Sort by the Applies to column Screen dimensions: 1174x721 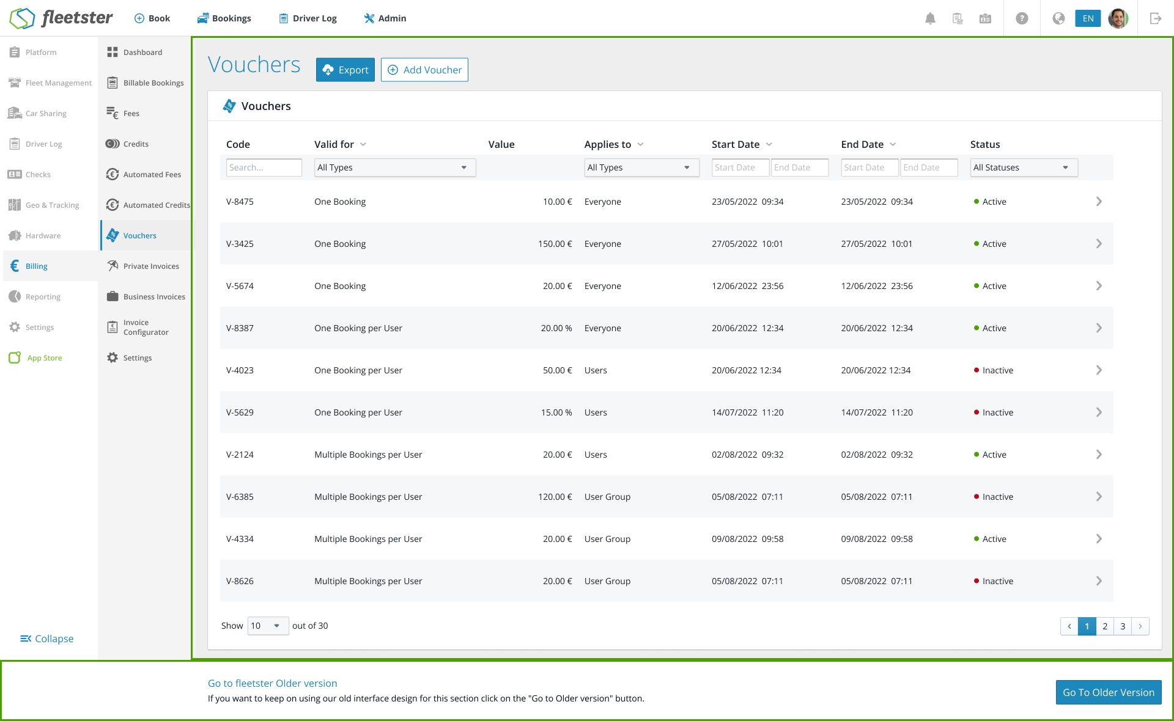coord(614,144)
